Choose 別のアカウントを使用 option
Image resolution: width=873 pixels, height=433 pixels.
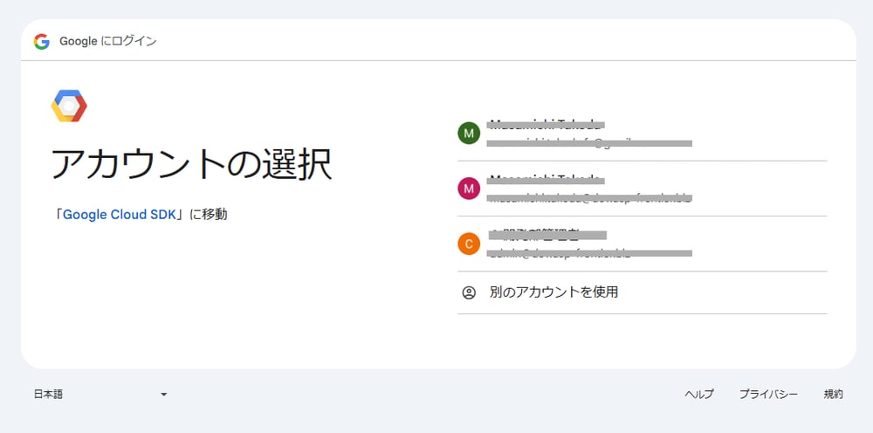coord(642,292)
